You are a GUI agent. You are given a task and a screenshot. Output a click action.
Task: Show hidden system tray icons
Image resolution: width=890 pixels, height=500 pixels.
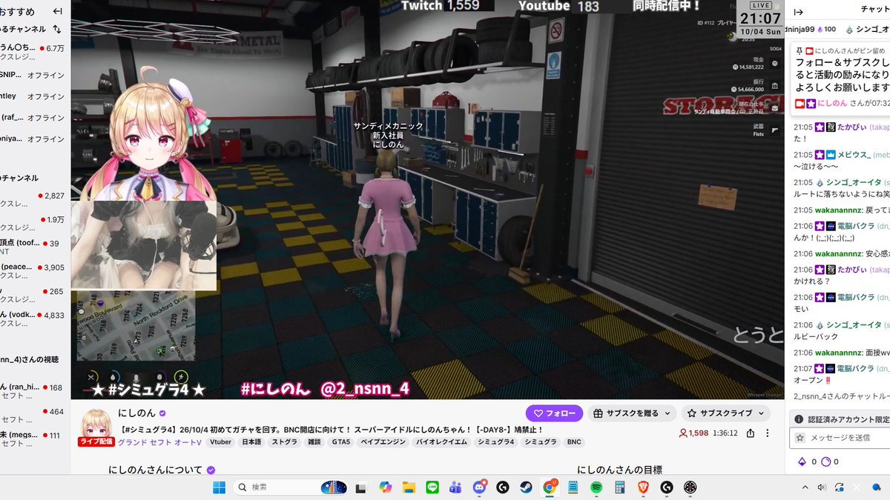(x=805, y=487)
